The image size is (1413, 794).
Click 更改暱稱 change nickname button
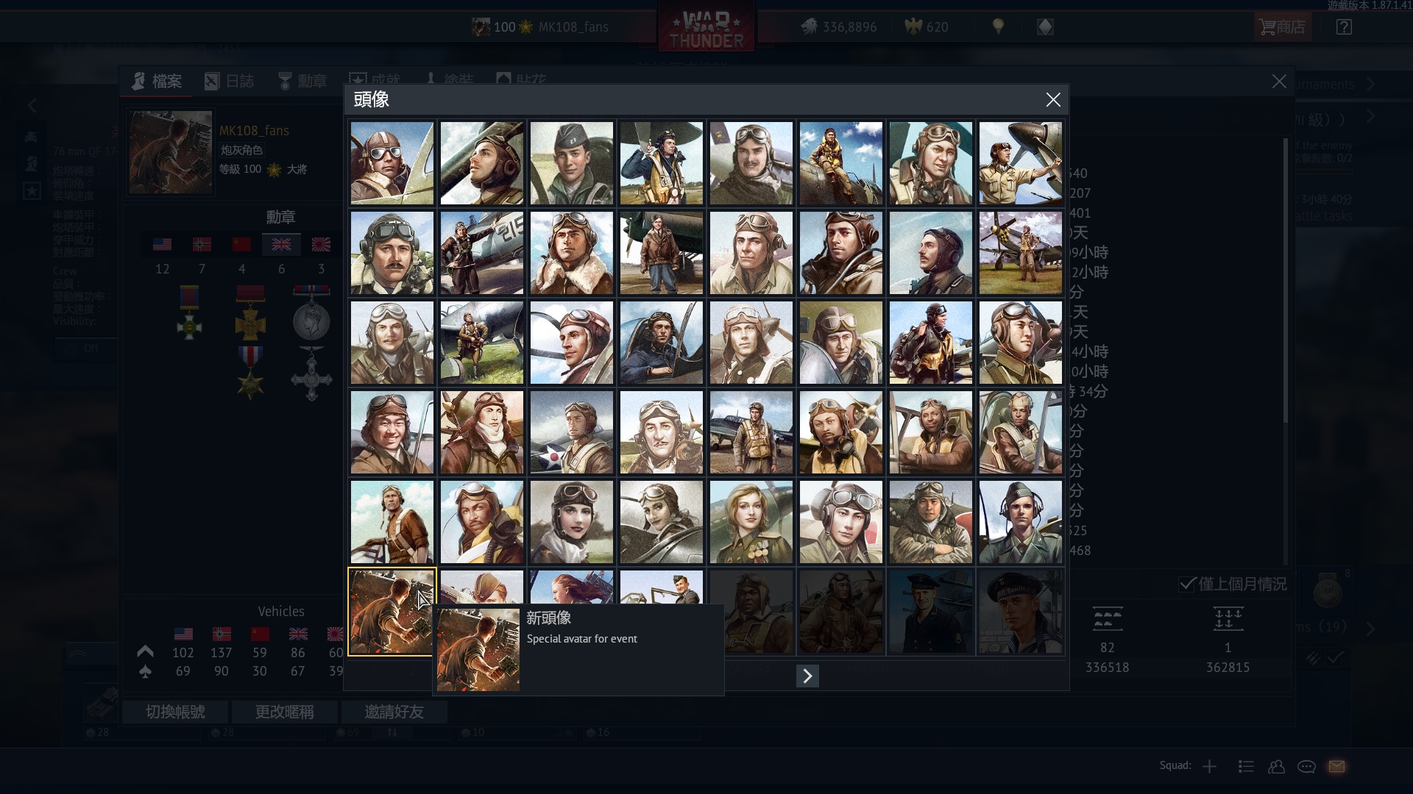pos(285,712)
